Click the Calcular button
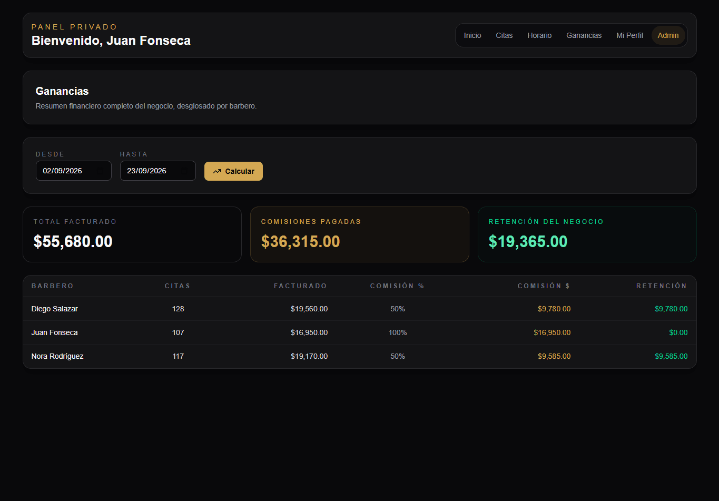This screenshot has width=719, height=501. (x=233, y=171)
